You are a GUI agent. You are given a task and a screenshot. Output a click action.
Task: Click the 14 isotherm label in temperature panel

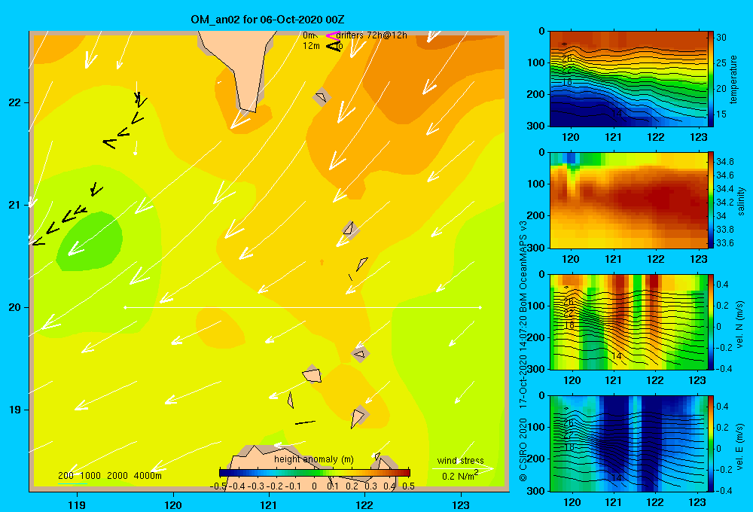pos(617,114)
